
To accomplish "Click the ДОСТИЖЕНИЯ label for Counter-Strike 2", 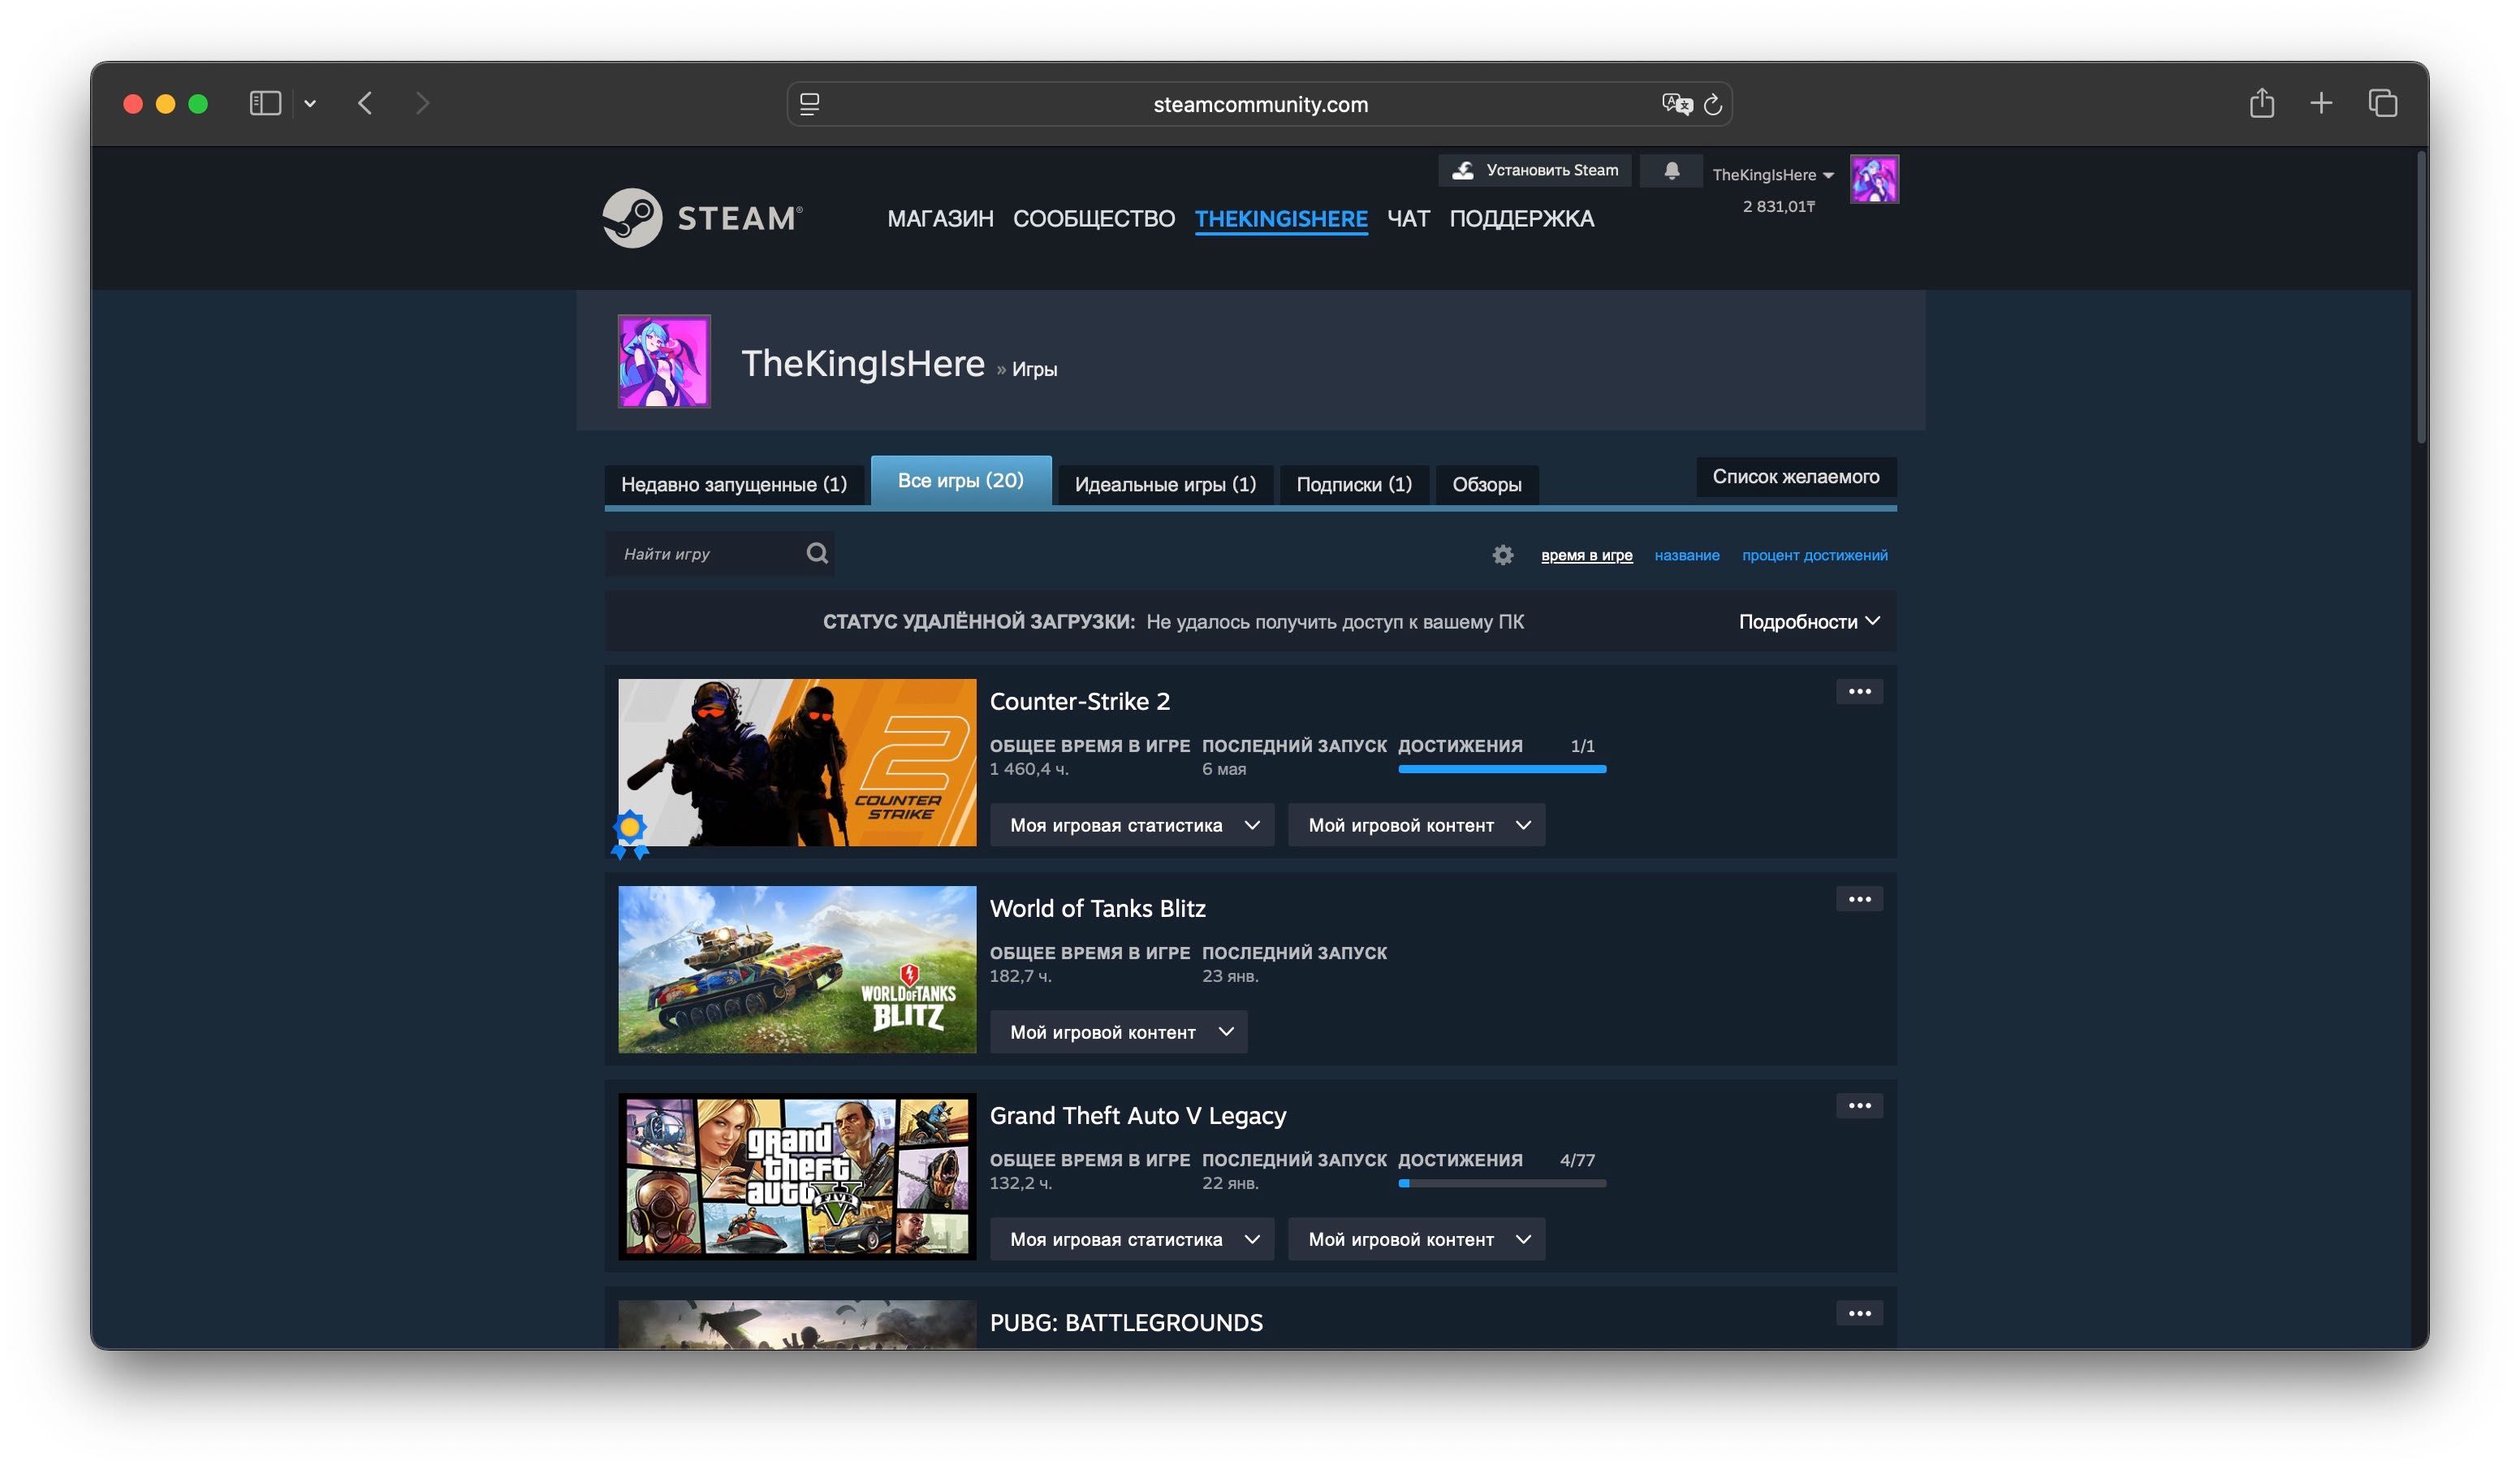I will tap(1460, 746).
